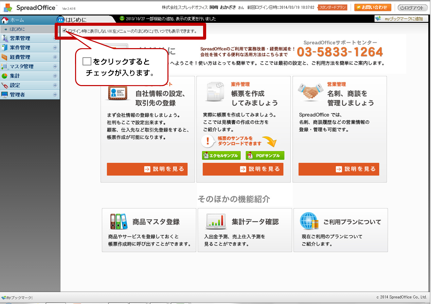Click the 営業管理 sidebar icon

click(x=5, y=38)
